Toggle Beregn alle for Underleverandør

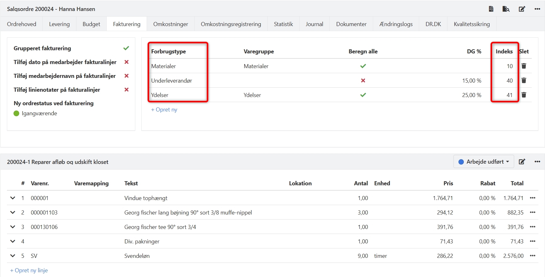[x=363, y=80]
